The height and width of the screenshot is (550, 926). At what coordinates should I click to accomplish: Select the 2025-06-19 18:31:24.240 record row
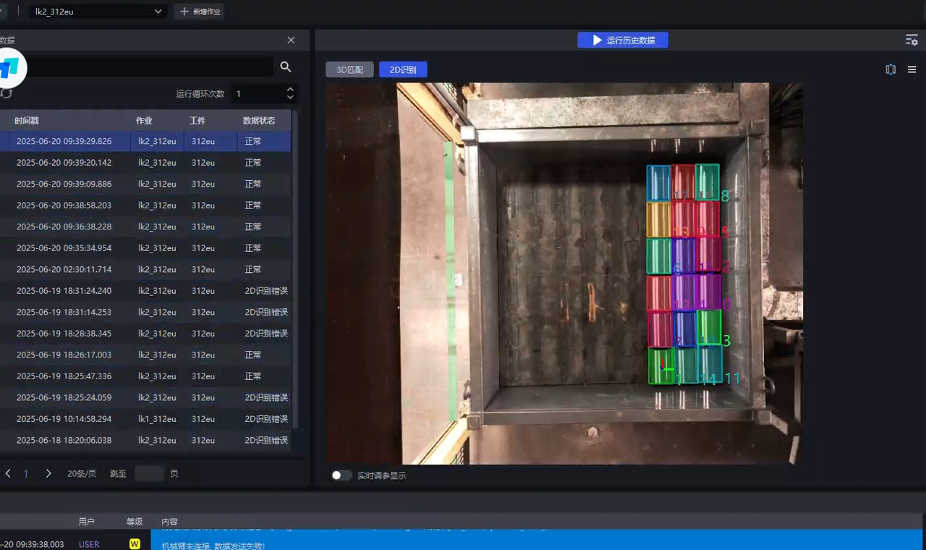(145, 291)
